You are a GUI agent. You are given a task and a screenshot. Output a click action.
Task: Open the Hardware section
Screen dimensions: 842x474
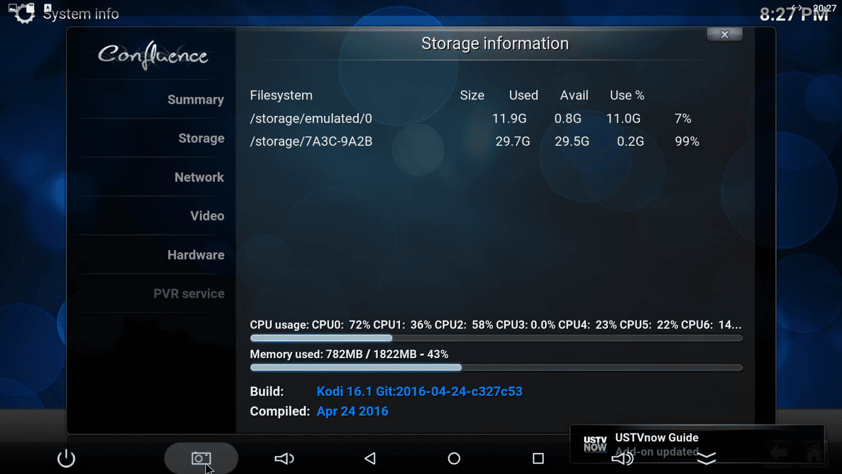point(196,255)
